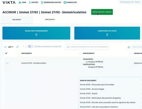Click the VIKTA logo
The height and width of the screenshot is (109, 142).
[9, 2]
